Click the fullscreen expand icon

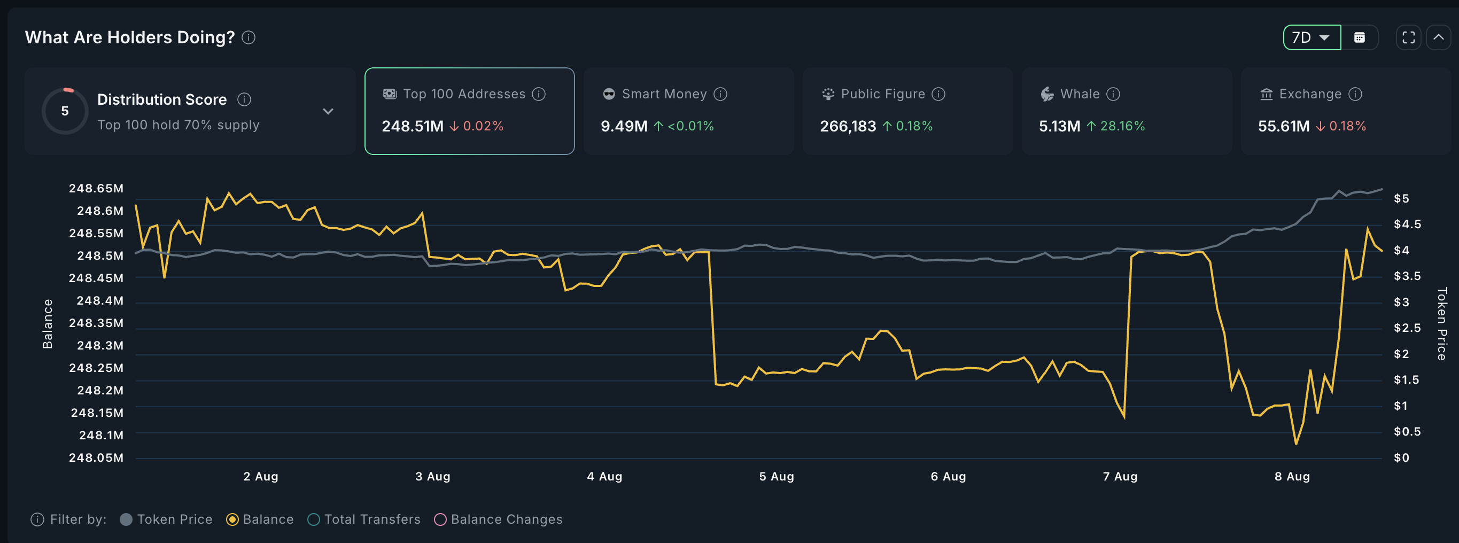click(x=1409, y=37)
